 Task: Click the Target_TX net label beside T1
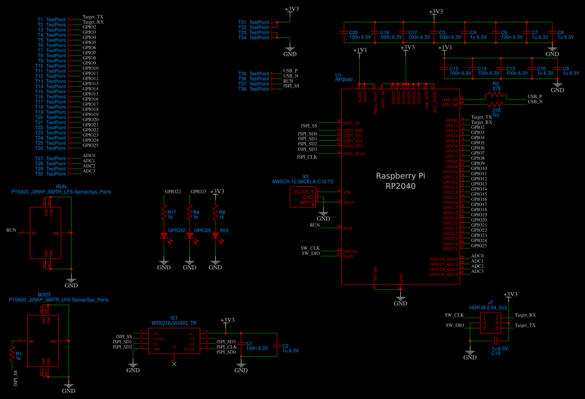pos(93,17)
